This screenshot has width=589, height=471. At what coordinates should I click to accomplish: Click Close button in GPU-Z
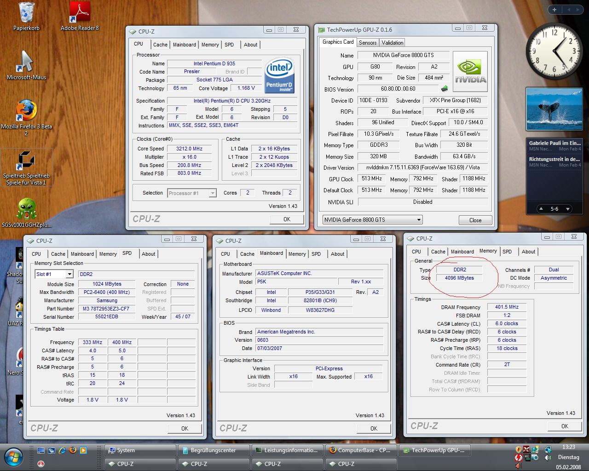click(475, 220)
